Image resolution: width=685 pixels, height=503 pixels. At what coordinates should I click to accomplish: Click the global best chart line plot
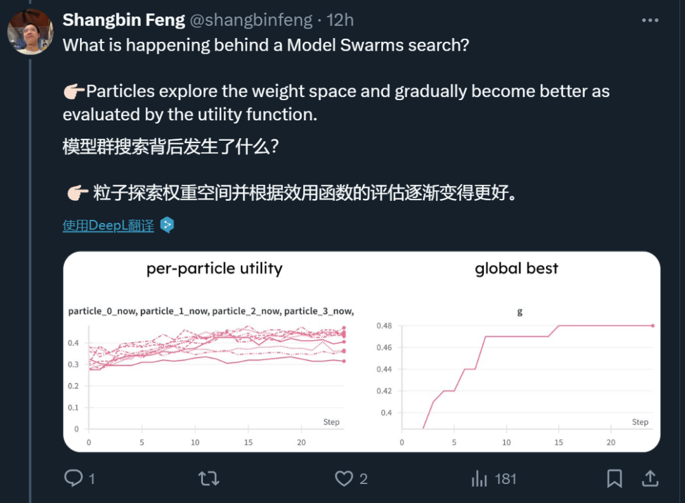pos(526,374)
